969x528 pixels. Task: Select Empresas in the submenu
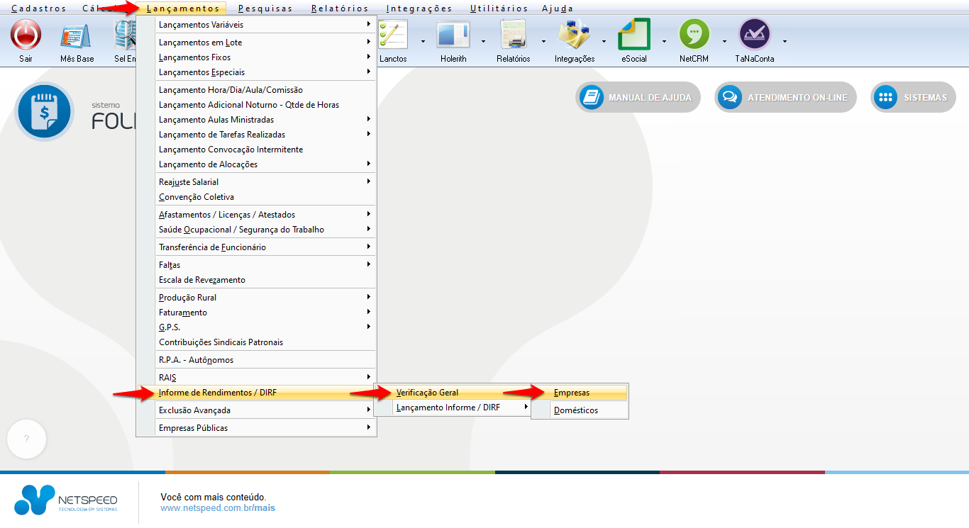(x=572, y=393)
